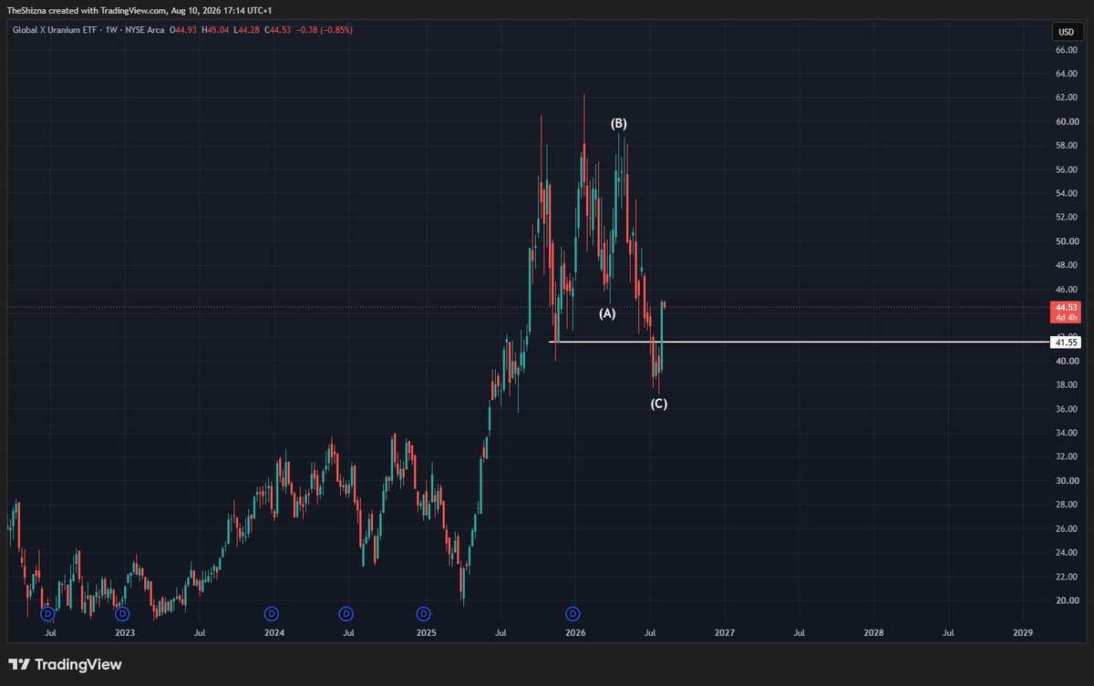Click the 50.00 price scale label

[x=1066, y=241]
